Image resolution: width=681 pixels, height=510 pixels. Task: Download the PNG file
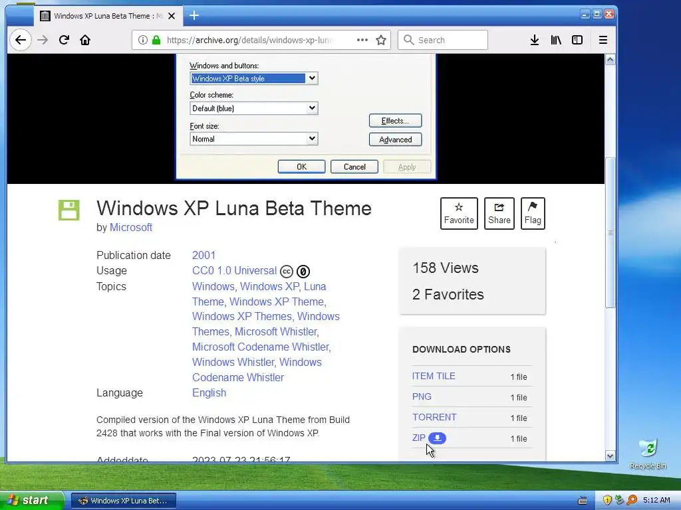(x=422, y=397)
